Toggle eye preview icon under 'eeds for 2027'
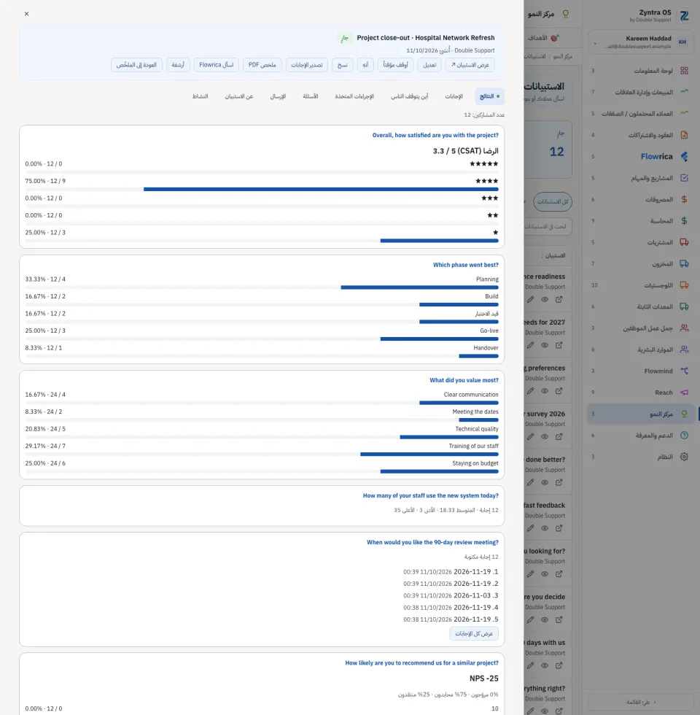 (x=545, y=345)
